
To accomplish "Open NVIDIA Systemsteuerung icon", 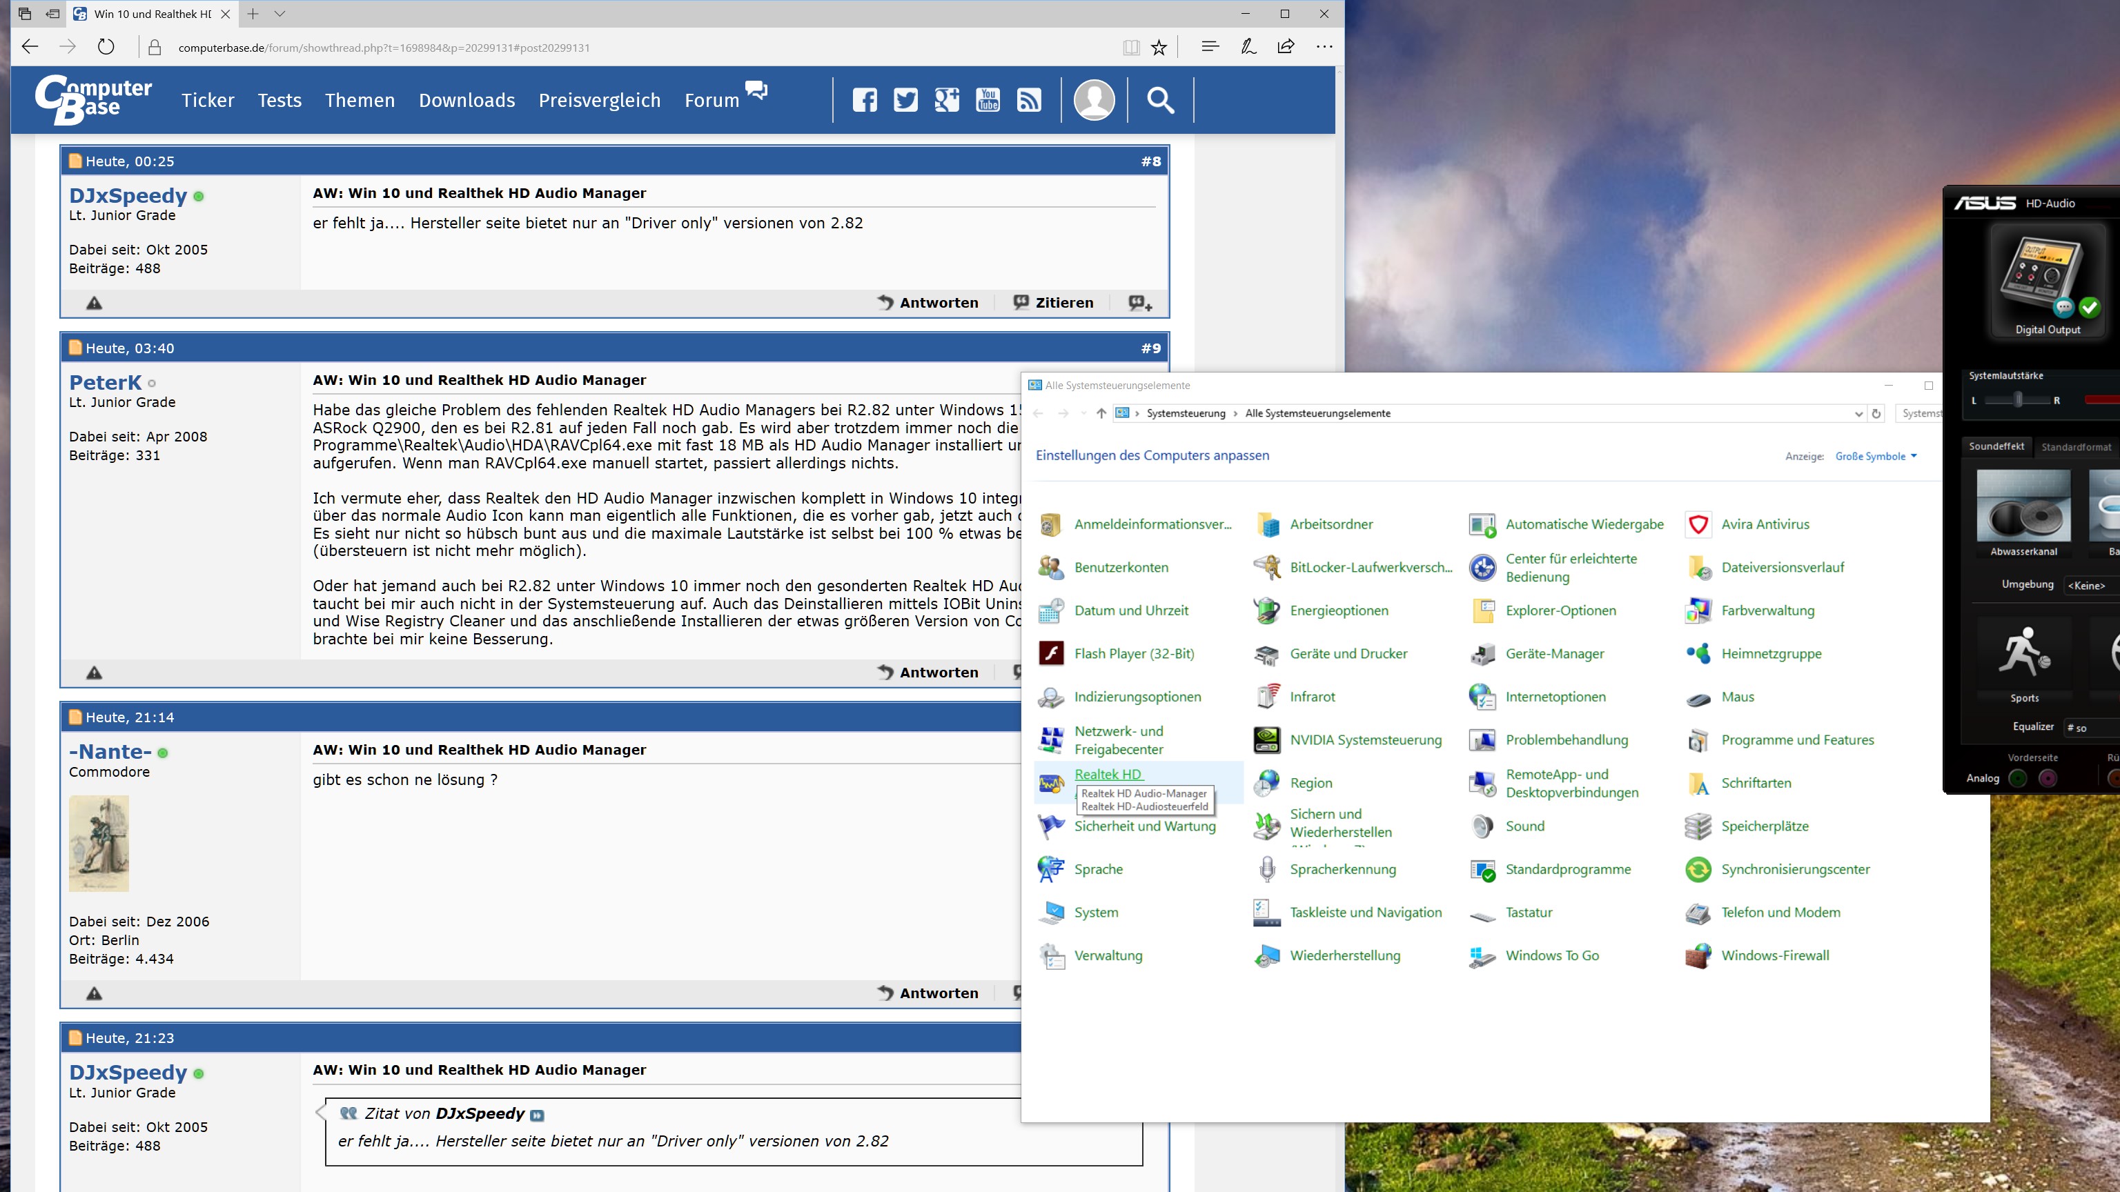I will click(1266, 739).
